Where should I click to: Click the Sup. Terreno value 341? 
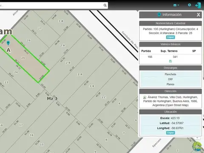pos(175,57)
